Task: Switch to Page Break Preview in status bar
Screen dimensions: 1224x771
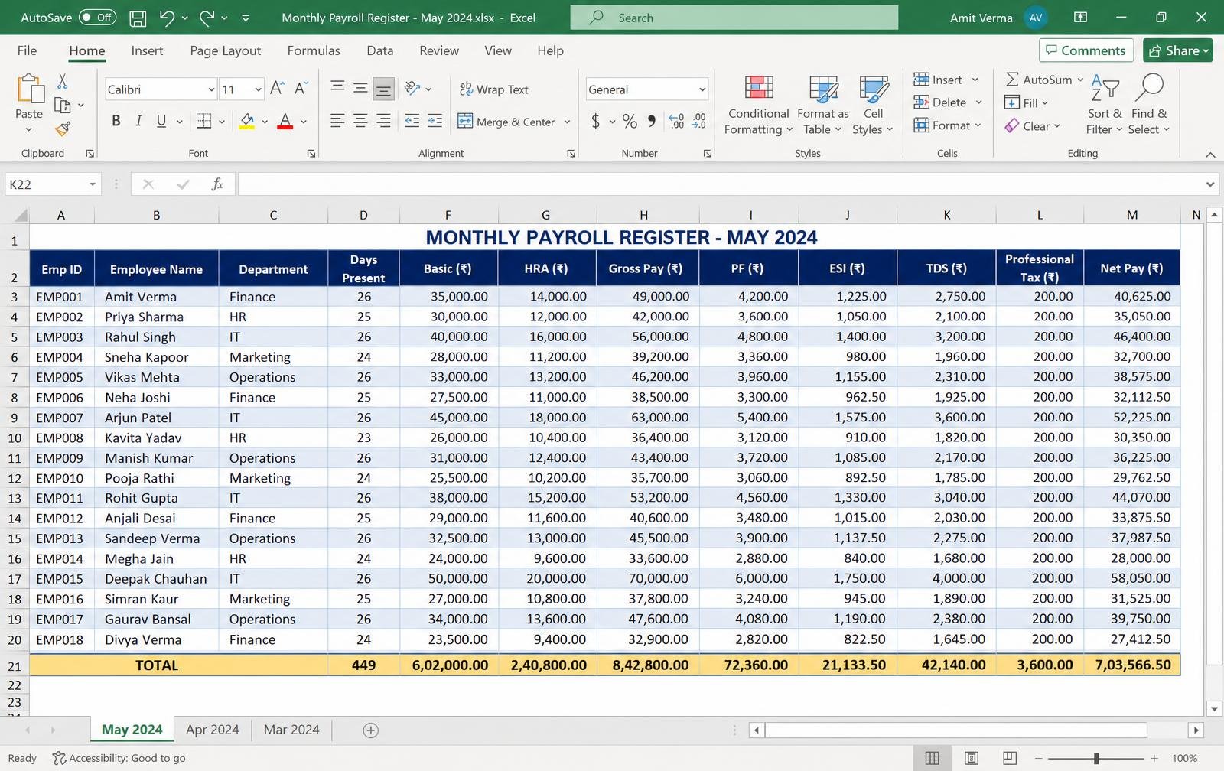Action: click(x=1010, y=758)
